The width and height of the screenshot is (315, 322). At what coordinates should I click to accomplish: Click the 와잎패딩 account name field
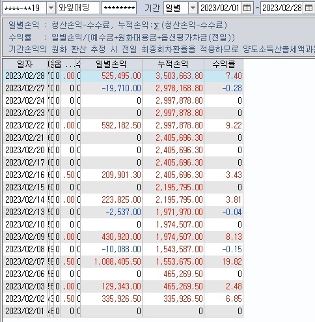pos(78,8)
